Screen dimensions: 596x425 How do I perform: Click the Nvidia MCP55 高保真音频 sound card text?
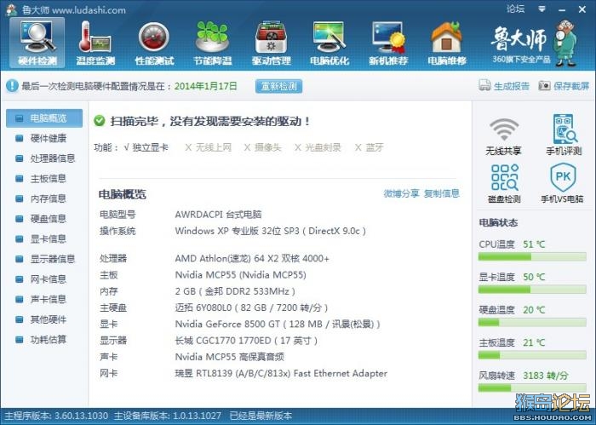tap(229, 357)
